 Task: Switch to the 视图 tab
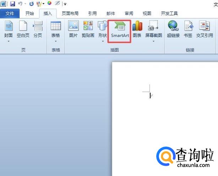pos(147,13)
